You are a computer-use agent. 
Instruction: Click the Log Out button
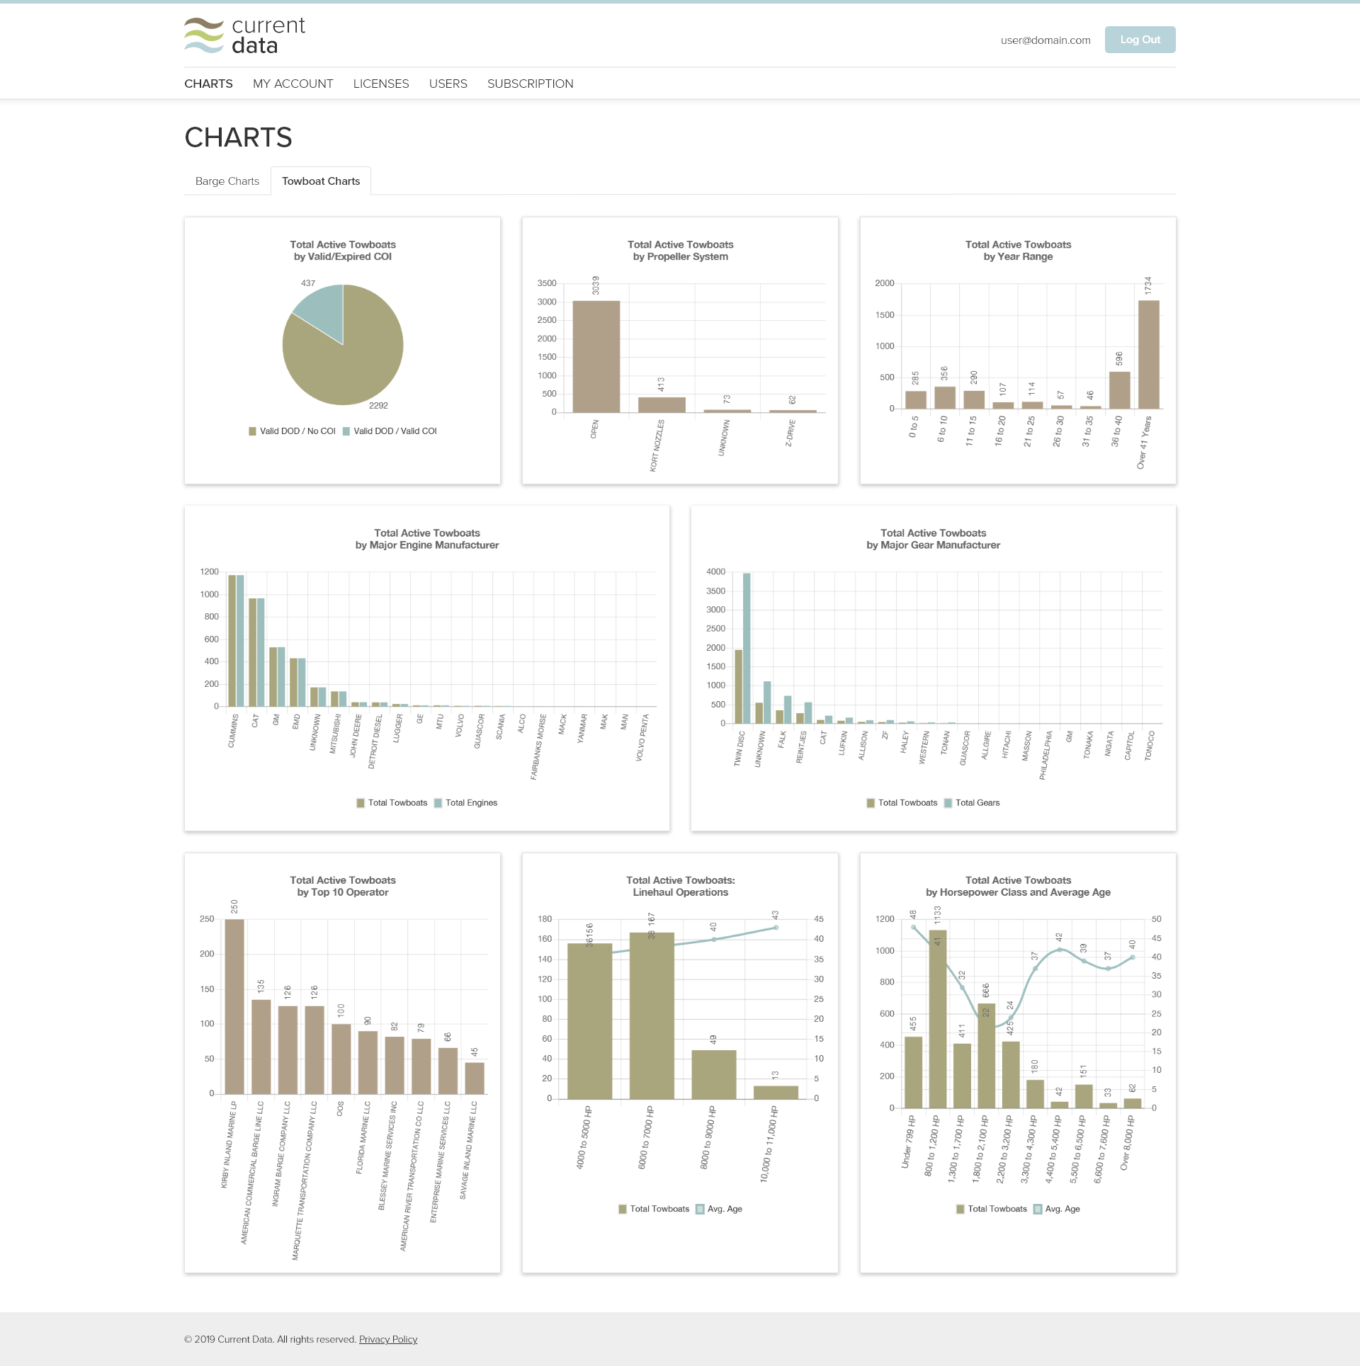[1140, 40]
